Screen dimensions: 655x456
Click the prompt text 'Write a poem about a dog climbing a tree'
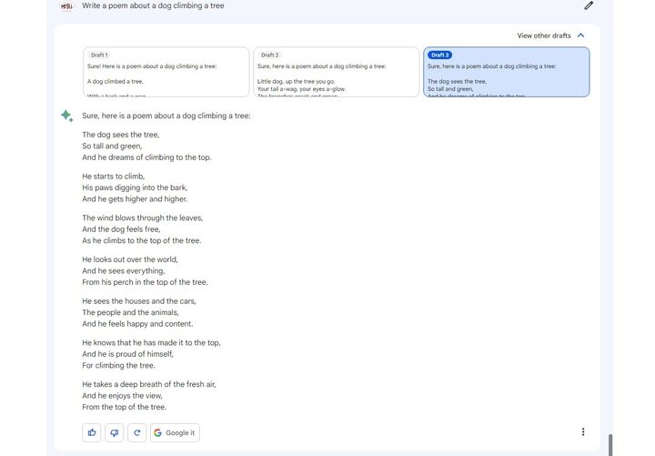[153, 5]
